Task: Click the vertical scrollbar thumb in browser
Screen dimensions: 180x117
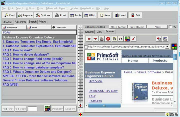Action: click(175, 57)
